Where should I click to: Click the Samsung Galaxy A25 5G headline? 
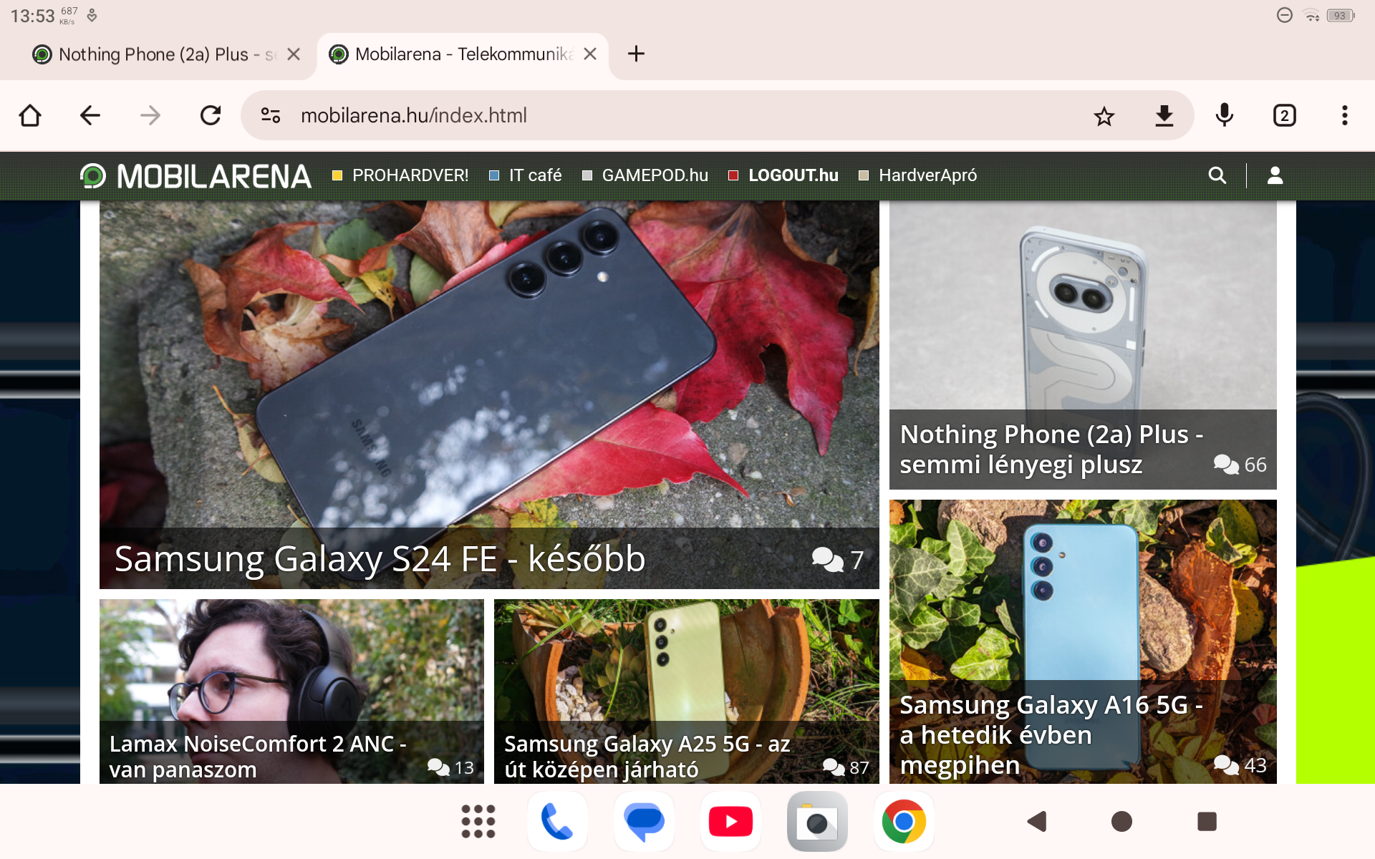coord(647,757)
